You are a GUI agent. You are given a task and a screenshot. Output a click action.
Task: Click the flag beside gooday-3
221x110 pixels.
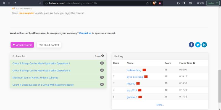tap(140, 97)
